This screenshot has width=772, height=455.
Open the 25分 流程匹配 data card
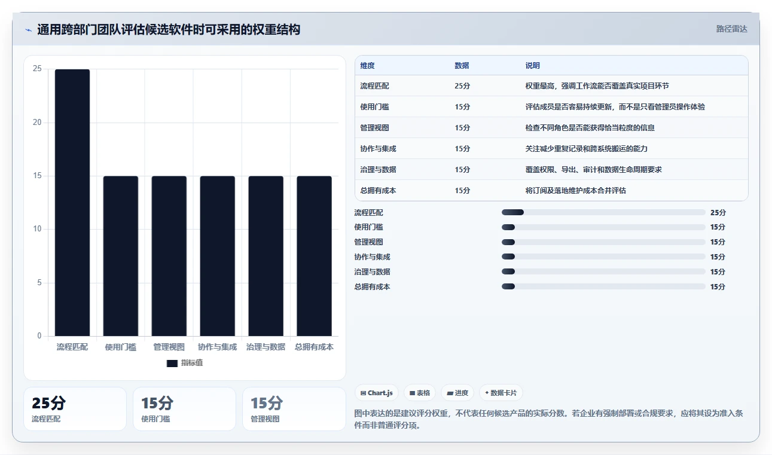[x=75, y=409]
